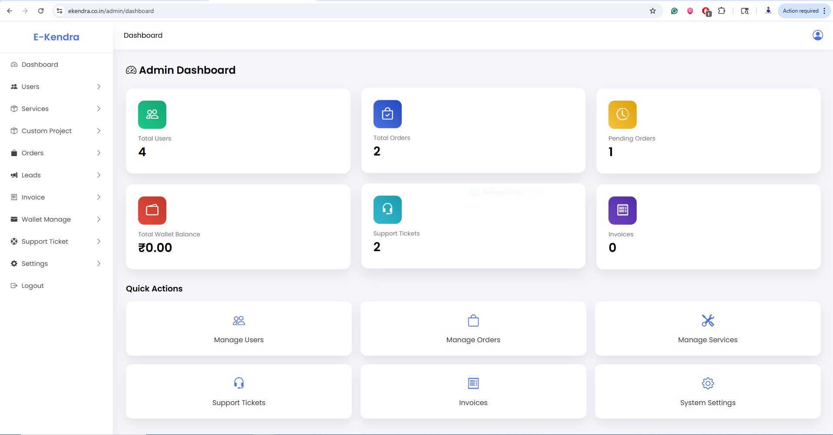Open the browser extensions puzzle icon
833x435 pixels.
[x=721, y=11]
